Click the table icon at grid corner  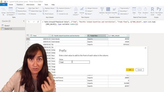tap(28, 36)
